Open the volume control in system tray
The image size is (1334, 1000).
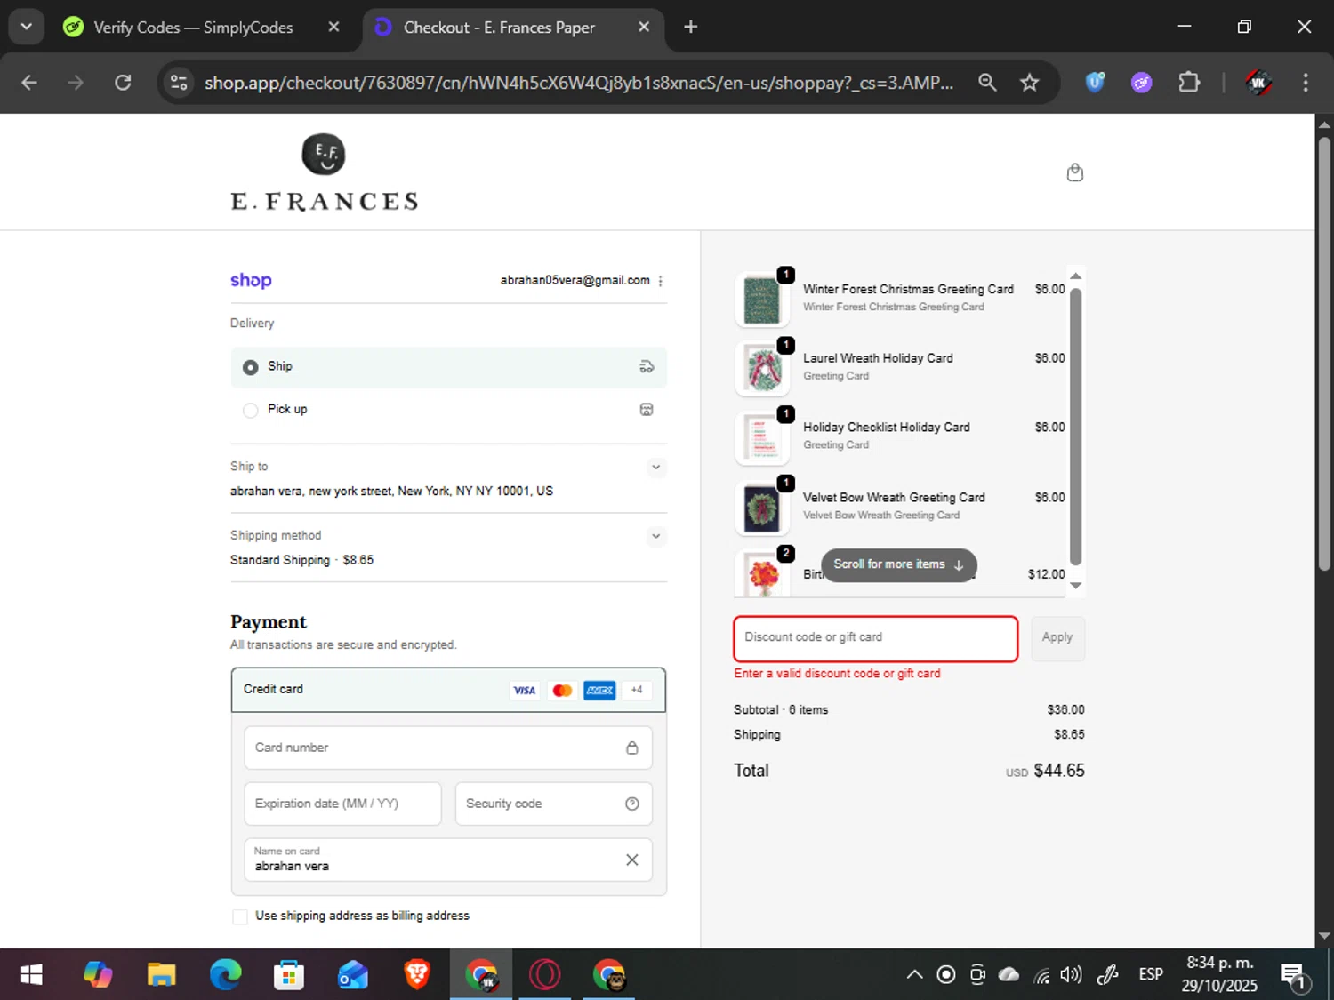(1072, 975)
